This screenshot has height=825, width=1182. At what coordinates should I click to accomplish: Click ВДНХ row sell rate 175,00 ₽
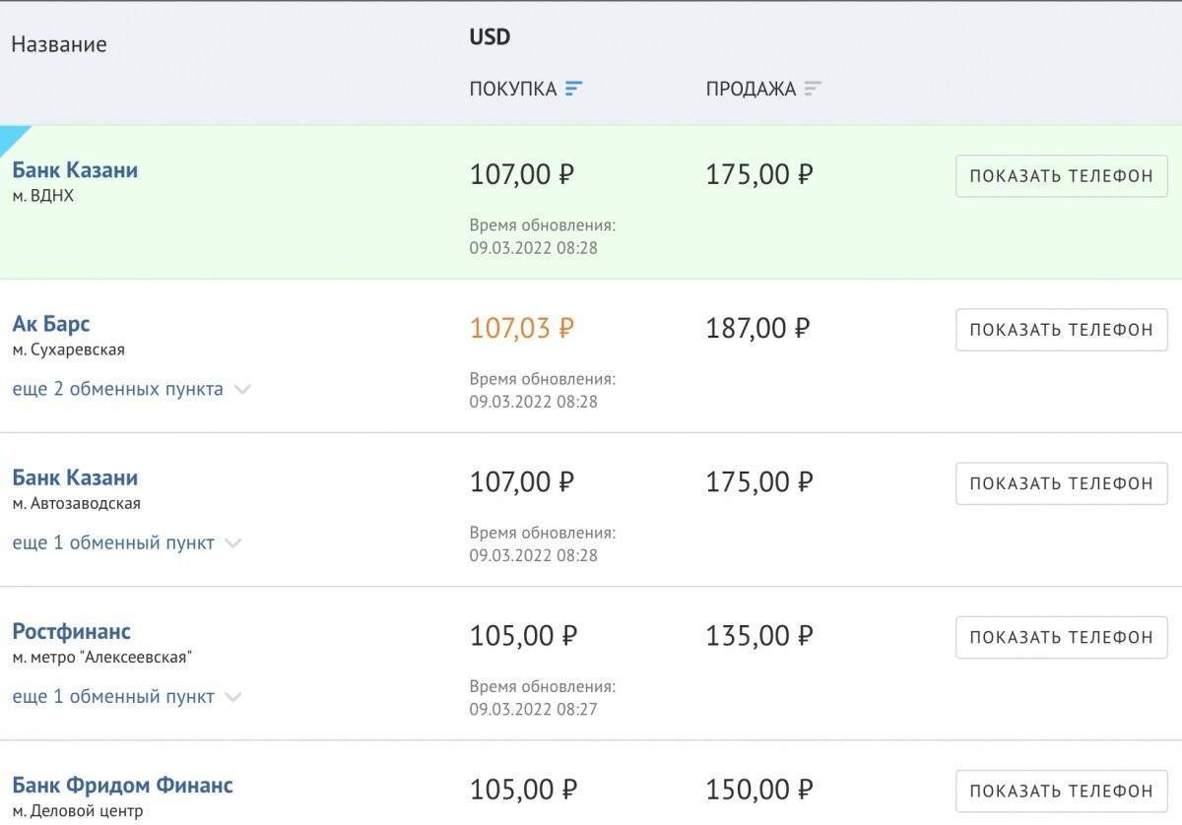click(759, 174)
